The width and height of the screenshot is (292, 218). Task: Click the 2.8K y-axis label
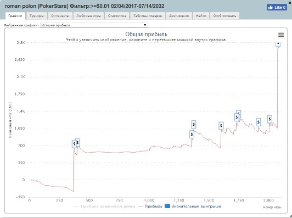coord(21,43)
